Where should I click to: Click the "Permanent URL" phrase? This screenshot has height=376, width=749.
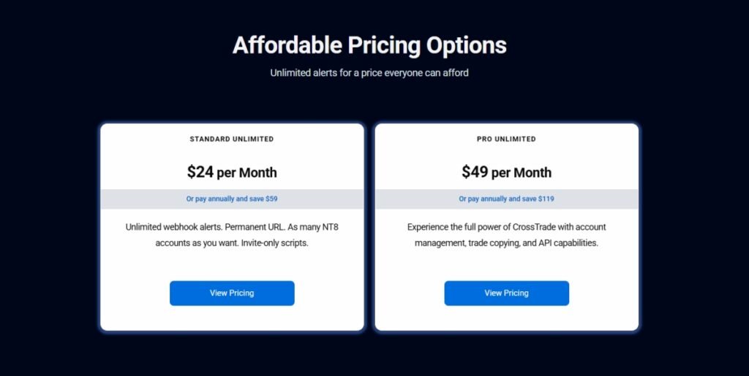point(252,227)
